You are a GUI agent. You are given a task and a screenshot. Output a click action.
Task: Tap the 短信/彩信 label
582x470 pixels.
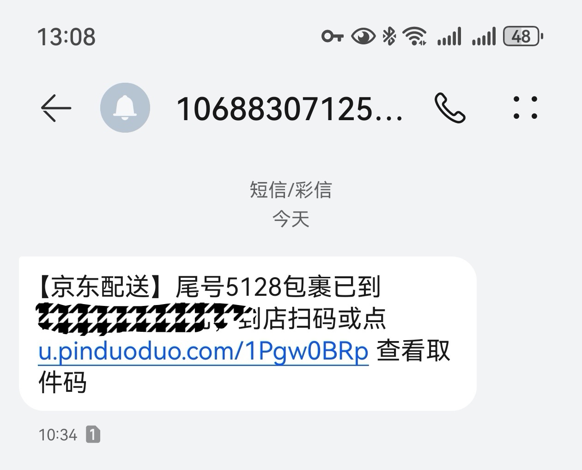click(x=291, y=190)
